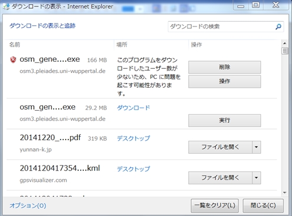
Task: Select the 20141220_....pdf file name
Action: [x=50, y=138]
